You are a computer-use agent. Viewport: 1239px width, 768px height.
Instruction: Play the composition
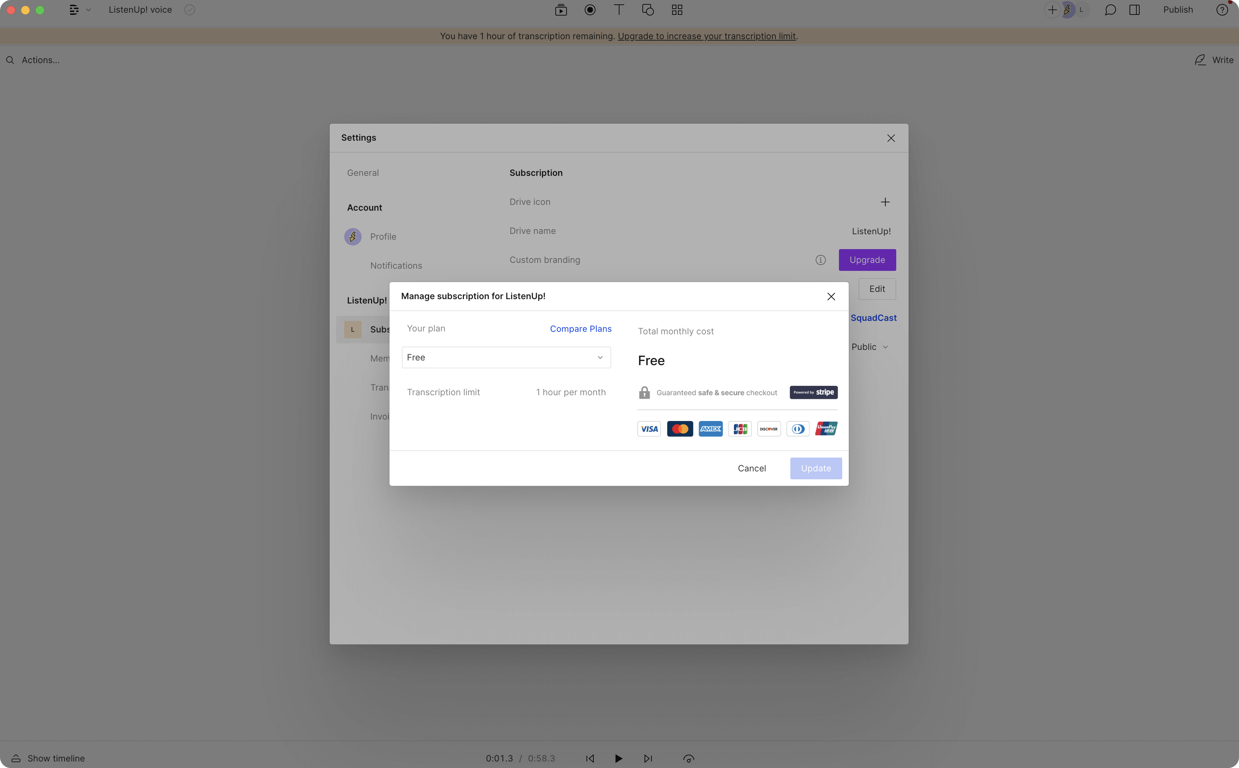[x=618, y=758]
